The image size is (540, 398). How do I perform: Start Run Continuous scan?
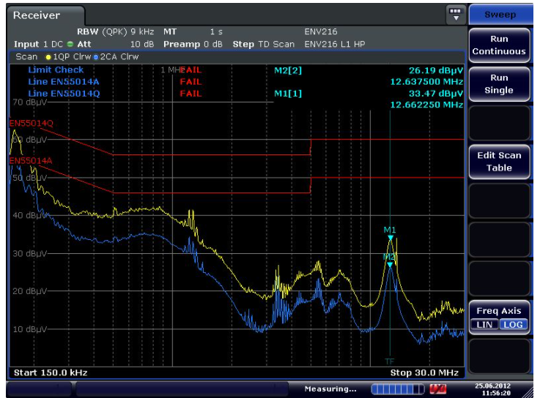[x=499, y=45]
